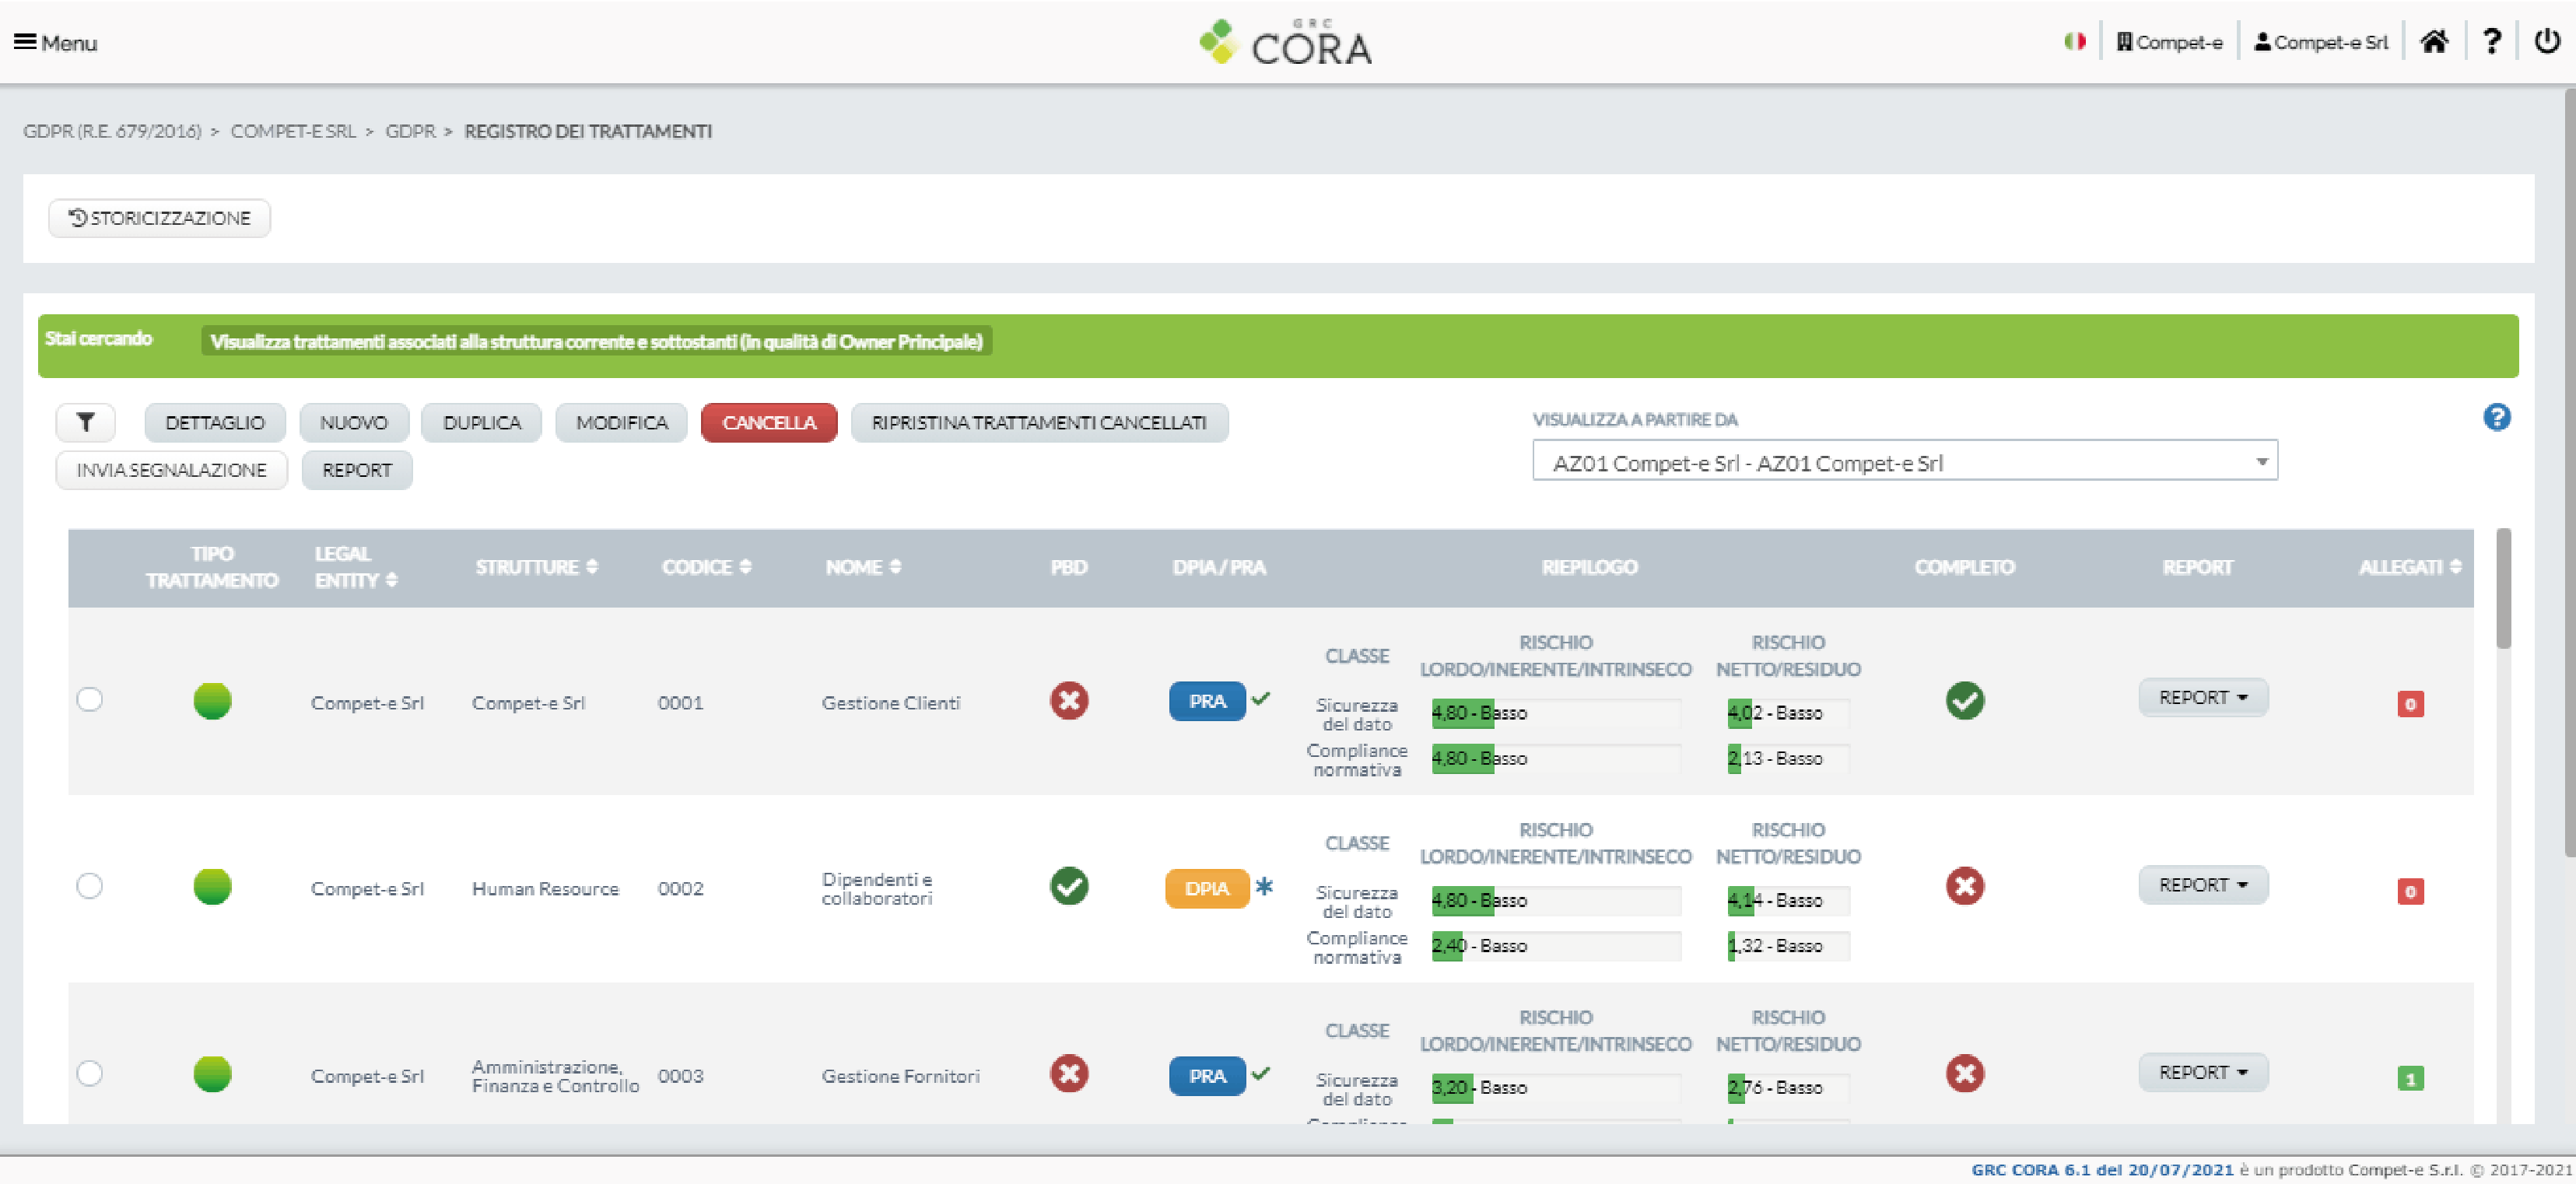The width and height of the screenshot is (2576, 1184).
Task: Select the Dipendenti e collaboratori radio button
Action: point(90,886)
